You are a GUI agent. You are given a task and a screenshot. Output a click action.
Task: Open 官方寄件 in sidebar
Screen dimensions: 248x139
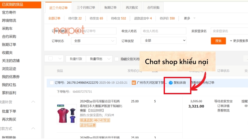click(x=9, y=12)
